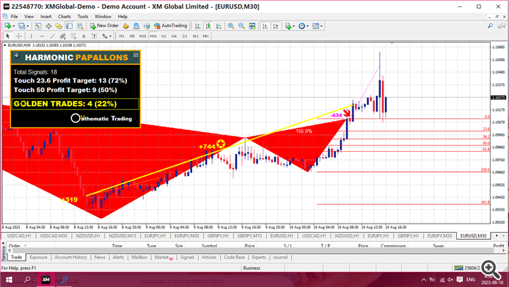Image resolution: width=509 pixels, height=287 pixels.
Task: Select the text label T tool
Action: click(94, 36)
